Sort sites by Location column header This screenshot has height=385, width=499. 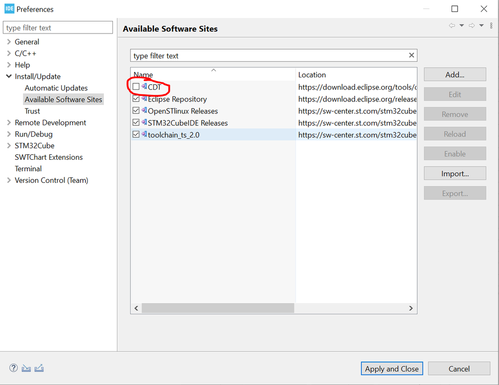click(357, 74)
